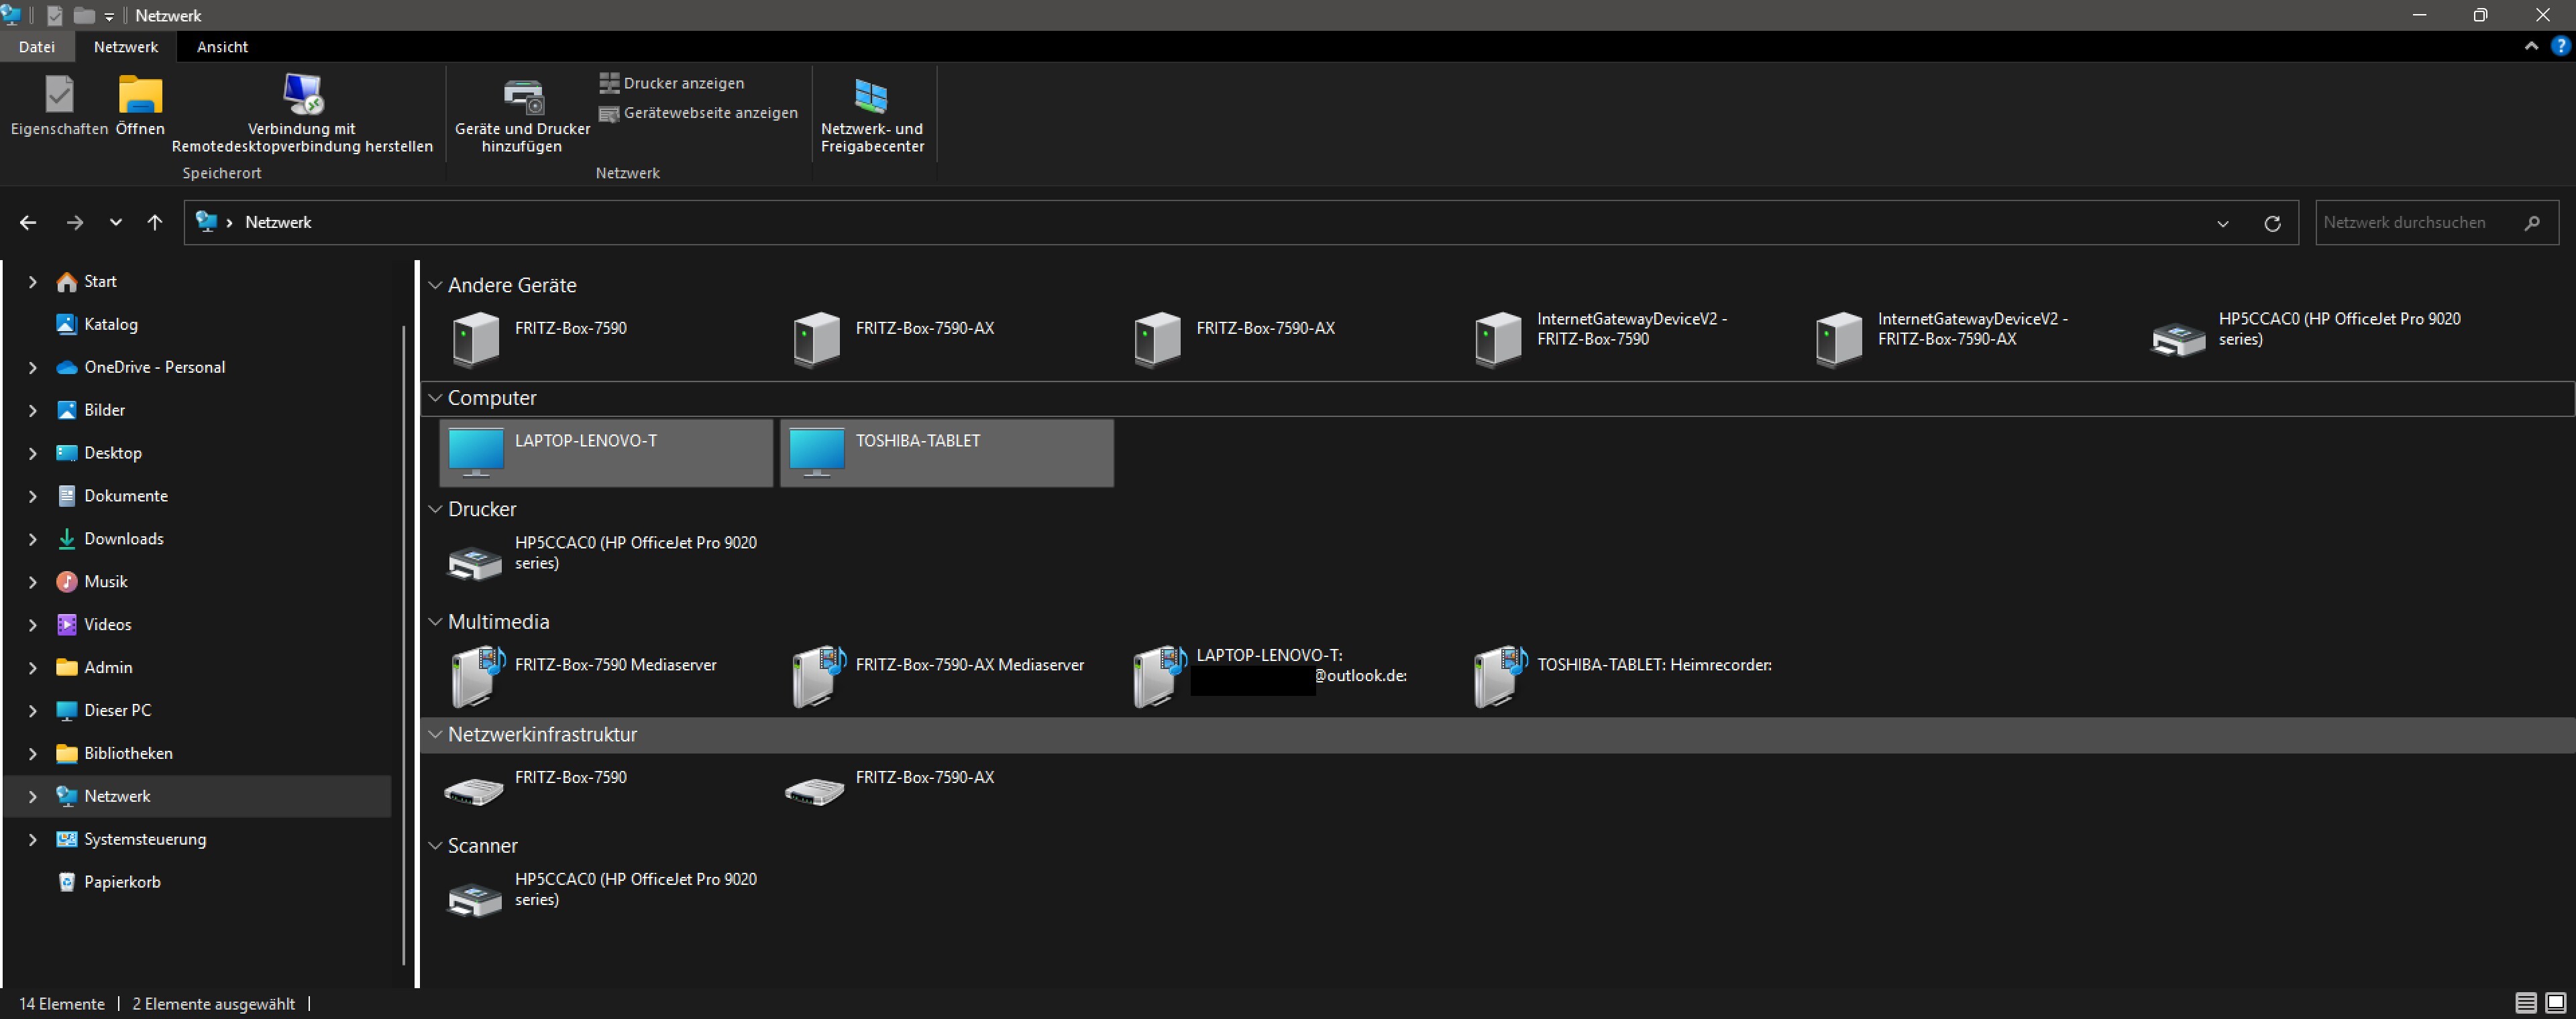
Task: Click the refresh address bar icon
Action: coord(2272,223)
